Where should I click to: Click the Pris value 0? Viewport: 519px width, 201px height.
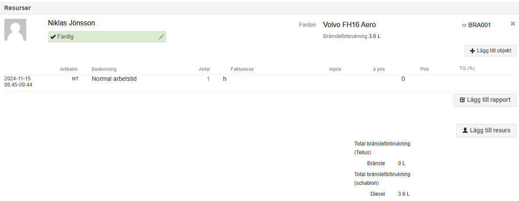(403, 79)
